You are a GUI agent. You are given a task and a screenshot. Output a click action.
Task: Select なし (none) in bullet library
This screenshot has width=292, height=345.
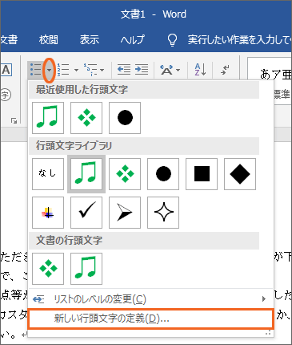[x=48, y=174]
